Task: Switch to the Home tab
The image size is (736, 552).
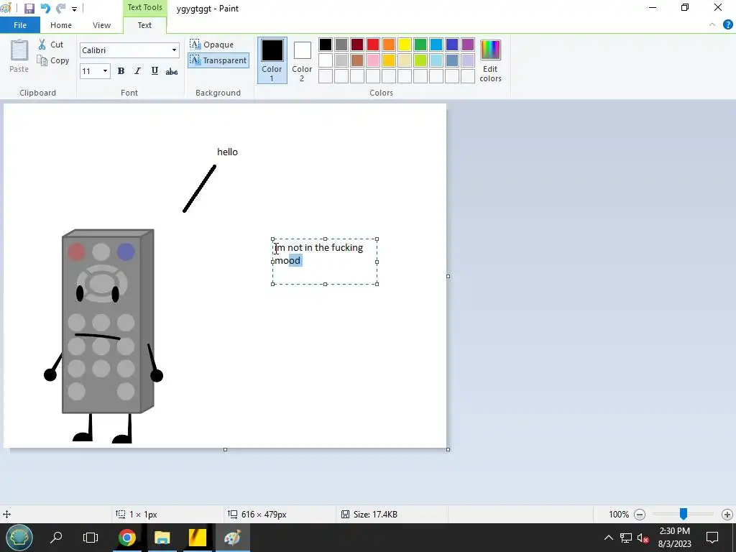Action: 61,25
